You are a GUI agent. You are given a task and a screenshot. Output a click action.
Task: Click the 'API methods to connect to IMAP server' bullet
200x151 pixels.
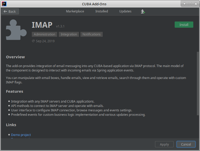57,106
